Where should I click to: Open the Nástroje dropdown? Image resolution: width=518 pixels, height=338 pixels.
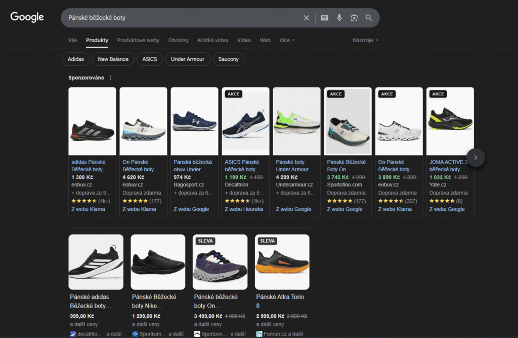[x=365, y=40]
